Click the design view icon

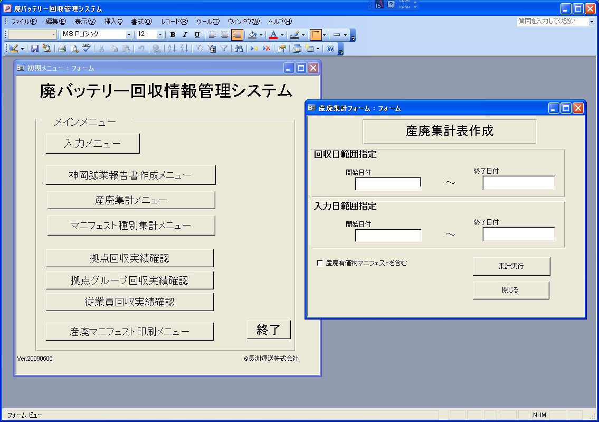(x=14, y=49)
